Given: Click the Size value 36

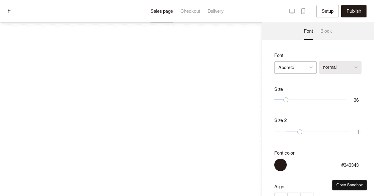Looking at the screenshot, I should tap(356, 100).
